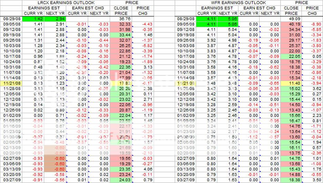
Task: Select the LRCX price change 3.13 cell
Action: (x=143, y=67)
